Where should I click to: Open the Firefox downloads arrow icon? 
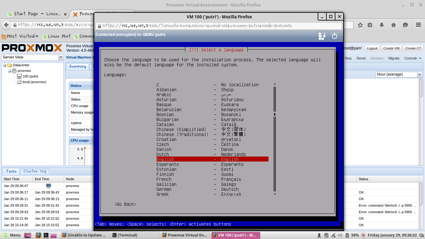click(382, 25)
